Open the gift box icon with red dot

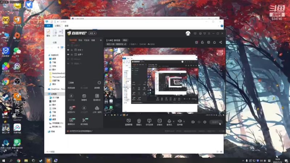pyautogui.click(x=196, y=42)
